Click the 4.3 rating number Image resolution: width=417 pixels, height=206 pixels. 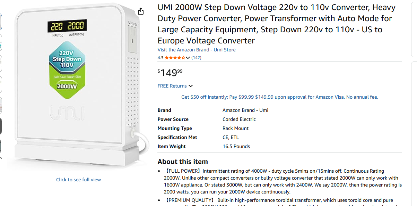160,58
